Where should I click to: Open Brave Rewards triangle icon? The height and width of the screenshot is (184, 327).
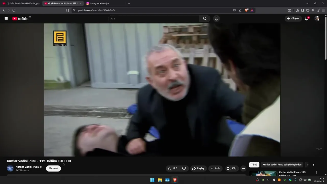pyautogui.click(x=252, y=10)
